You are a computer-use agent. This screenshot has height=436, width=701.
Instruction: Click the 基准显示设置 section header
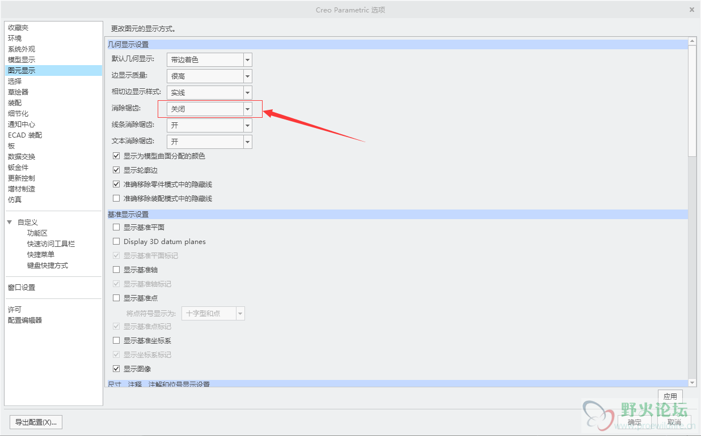click(397, 215)
